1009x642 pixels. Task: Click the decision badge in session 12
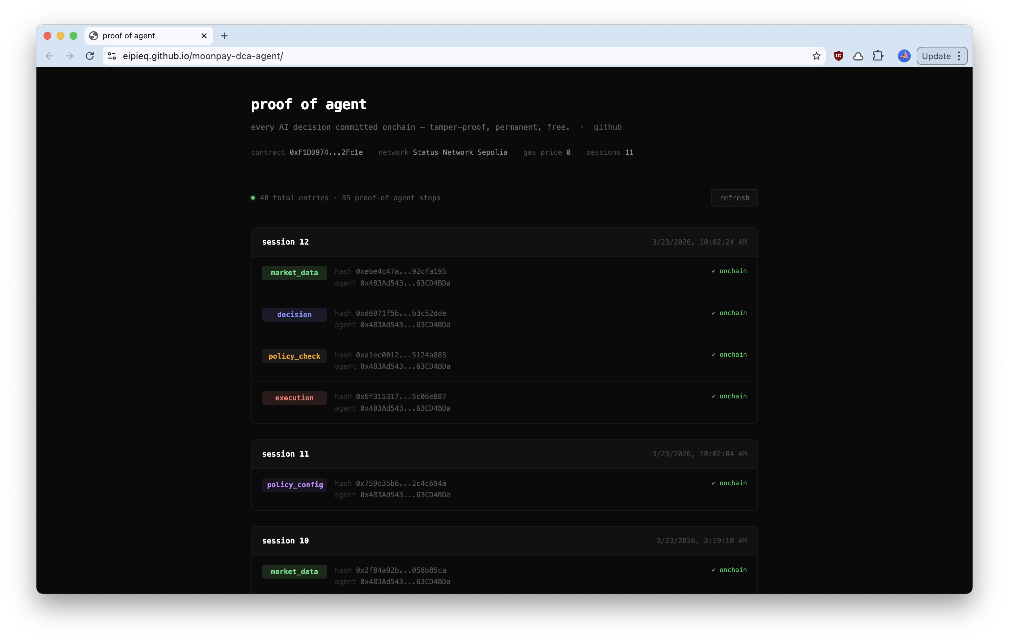(x=294, y=314)
